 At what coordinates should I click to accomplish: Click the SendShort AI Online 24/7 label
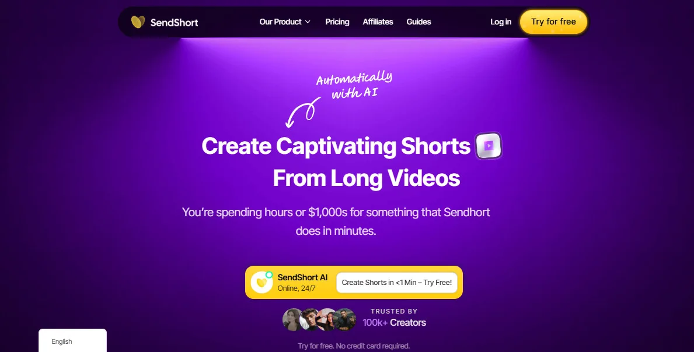coord(302,282)
